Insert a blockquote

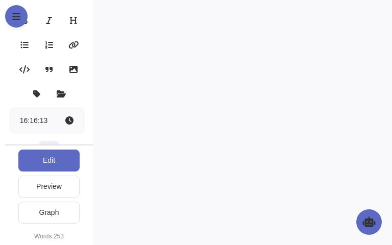tap(49, 69)
